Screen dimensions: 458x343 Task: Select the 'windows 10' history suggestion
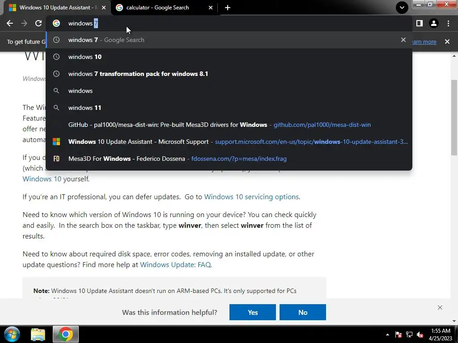click(229, 57)
